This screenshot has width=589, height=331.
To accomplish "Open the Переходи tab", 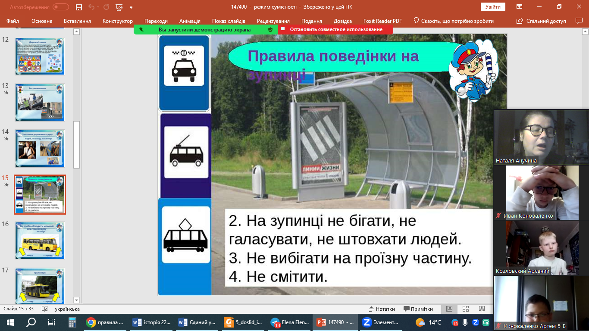I will pos(156,21).
